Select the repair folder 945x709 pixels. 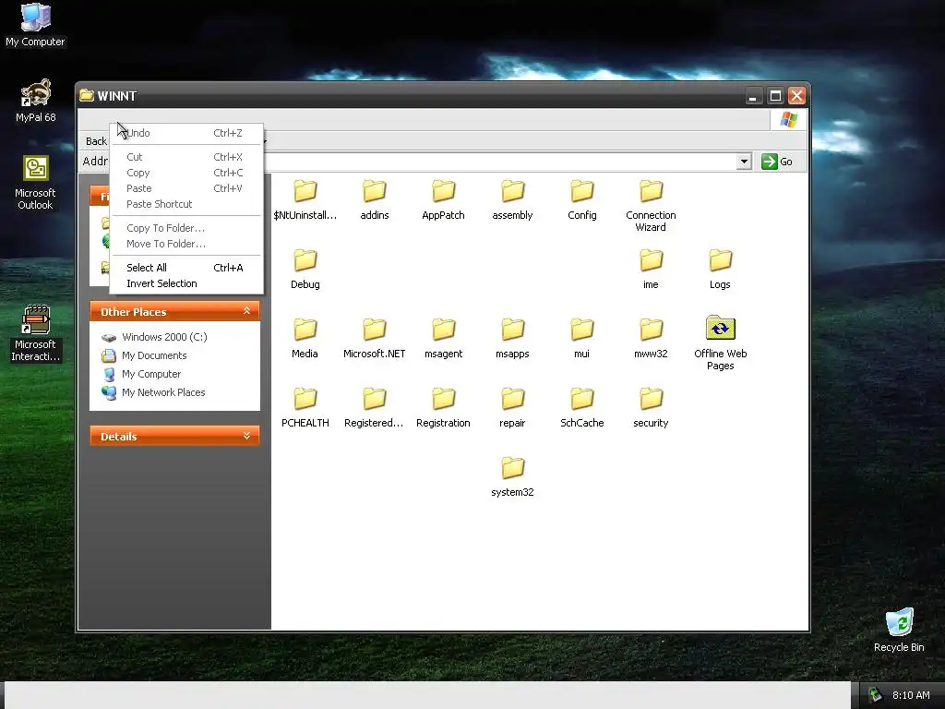coord(513,407)
